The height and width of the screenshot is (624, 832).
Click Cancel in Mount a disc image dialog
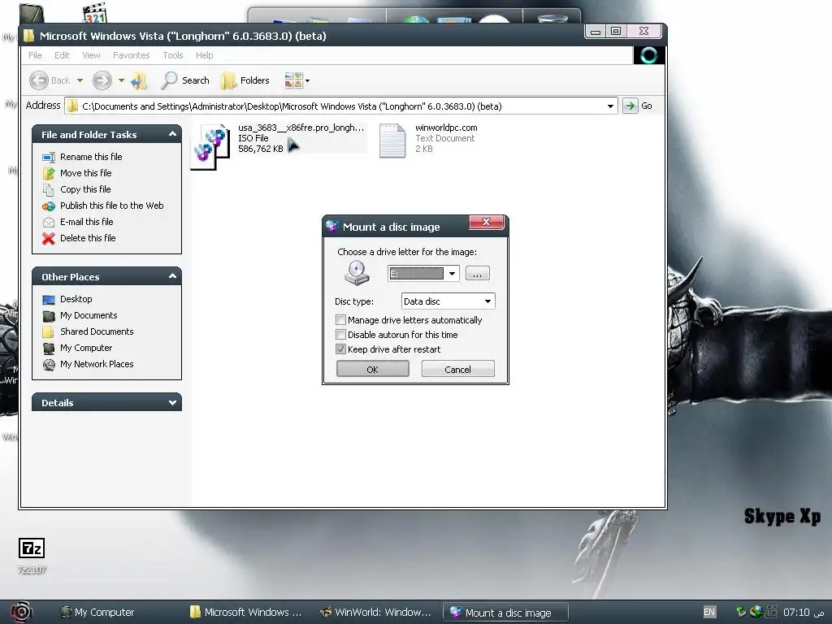tap(457, 370)
